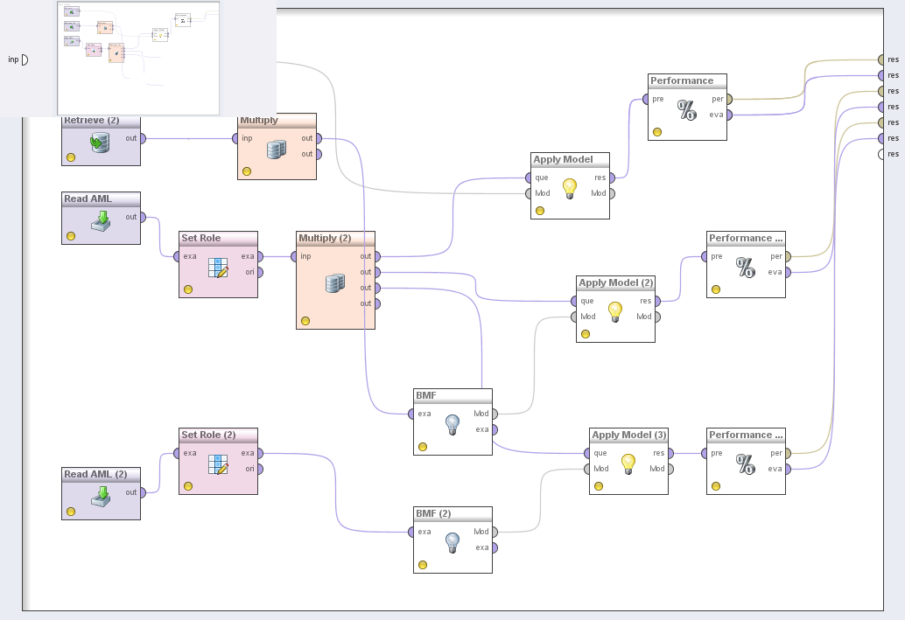Select the BMF (2) operator icon
Screen dimensions: 905x620
[x=452, y=543]
